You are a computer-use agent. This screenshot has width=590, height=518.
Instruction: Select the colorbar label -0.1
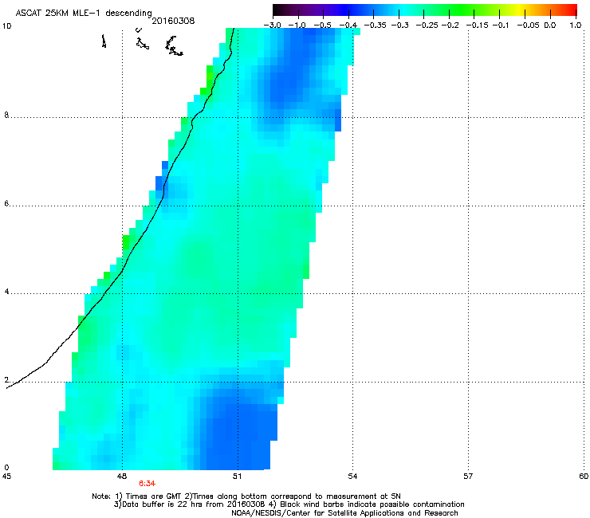click(501, 26)
